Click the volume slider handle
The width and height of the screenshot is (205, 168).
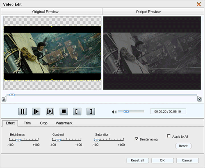(x=126, y=112)
